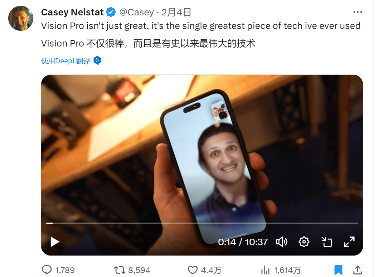Like the tweet with heart icon
This screenshot has width=378, height=277.
[193, 270]
